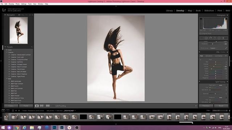Switch HSL panel to Luminance tab
The width and height of the screenshot is (232, 130).
tap(219, 56)
